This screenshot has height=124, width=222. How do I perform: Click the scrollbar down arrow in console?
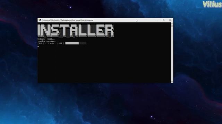172,82
